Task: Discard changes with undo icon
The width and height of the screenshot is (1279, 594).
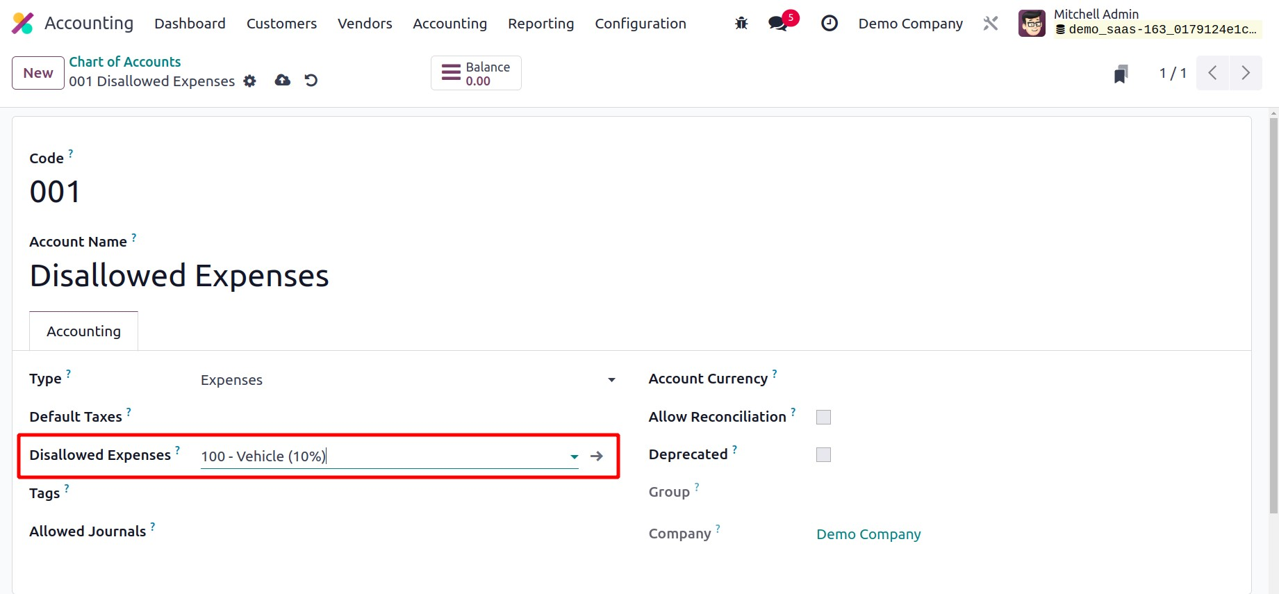Action: [x=311, y=81]
